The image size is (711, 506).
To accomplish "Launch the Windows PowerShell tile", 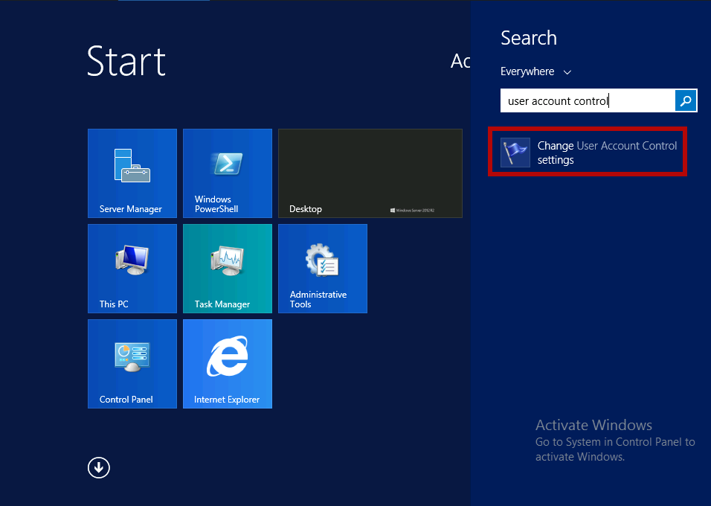I will click(227, 173).
